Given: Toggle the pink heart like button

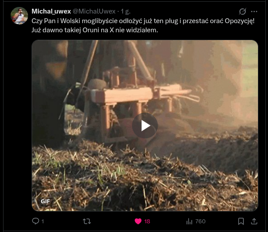Looking at the screenshot, I should 138,221.
